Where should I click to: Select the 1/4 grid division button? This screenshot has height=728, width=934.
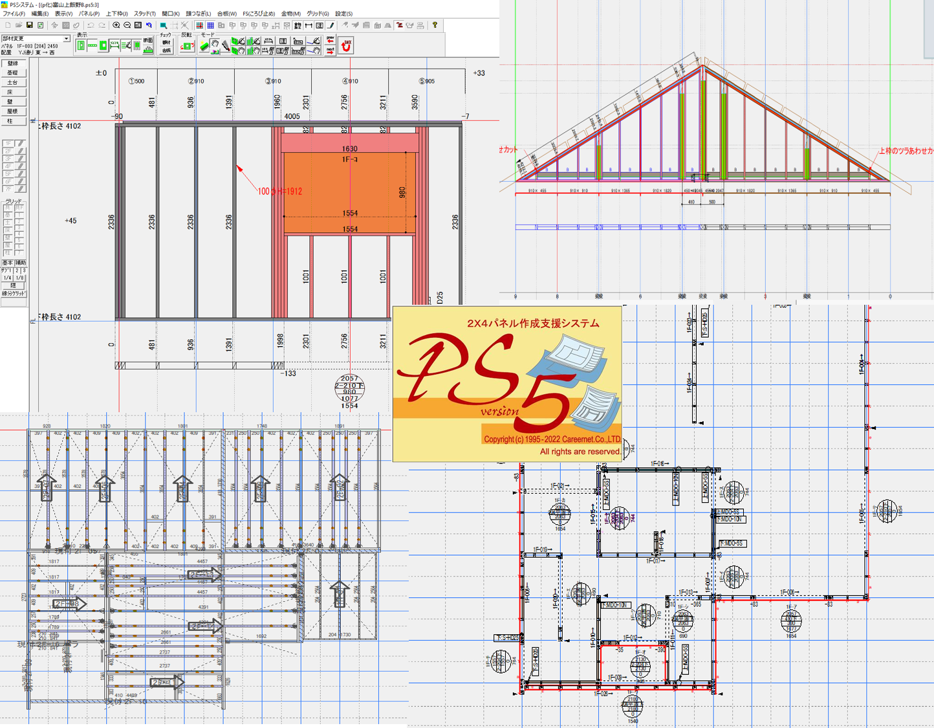point(7,278)
